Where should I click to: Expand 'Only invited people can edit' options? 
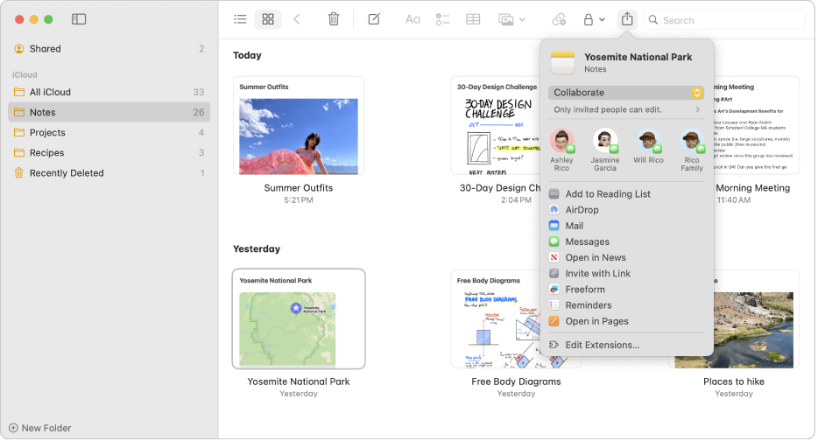pyautogui.click(x=627, y=110)
